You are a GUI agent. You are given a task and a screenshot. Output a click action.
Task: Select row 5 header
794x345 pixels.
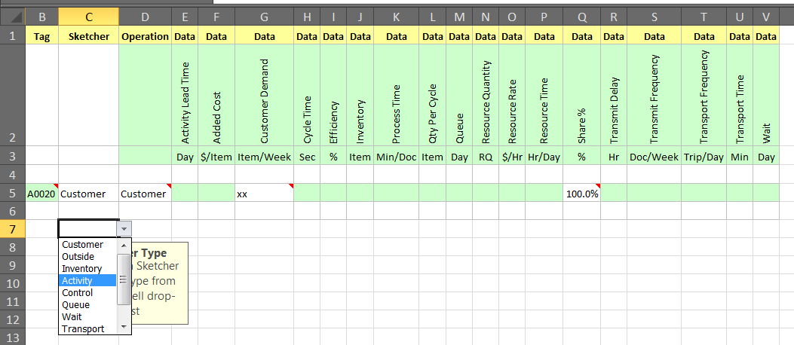12,193
